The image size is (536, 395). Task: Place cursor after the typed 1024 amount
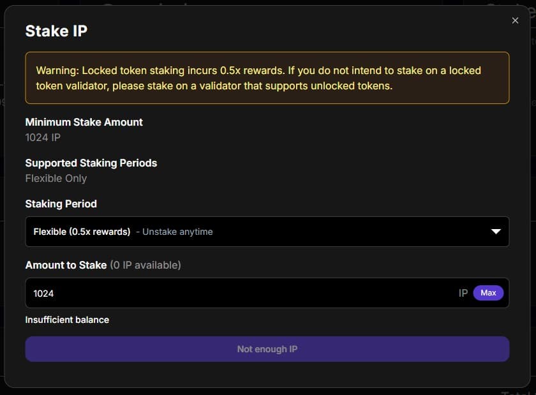[x=55, y=293]
